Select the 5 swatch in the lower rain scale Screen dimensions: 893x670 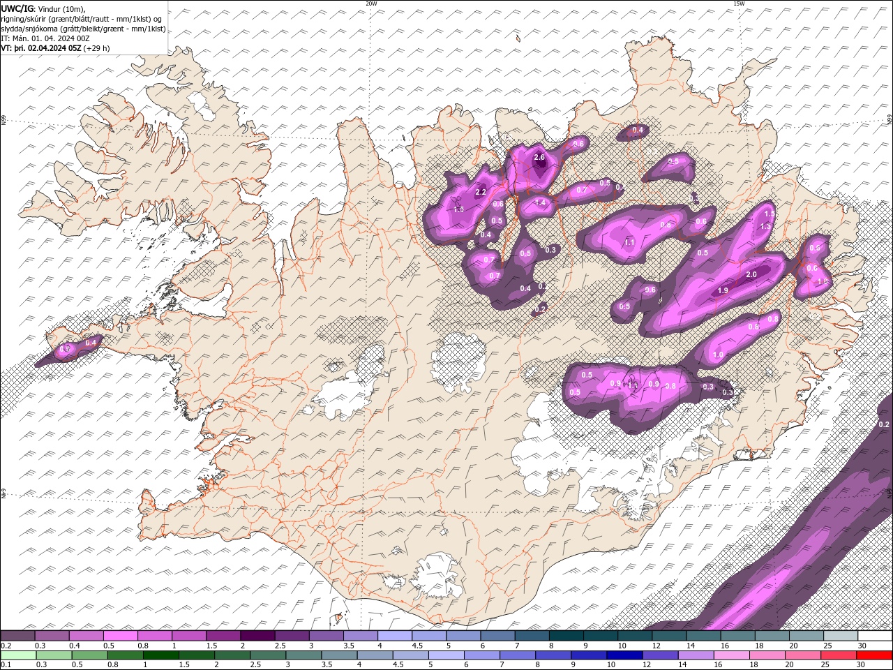point(446,655)
